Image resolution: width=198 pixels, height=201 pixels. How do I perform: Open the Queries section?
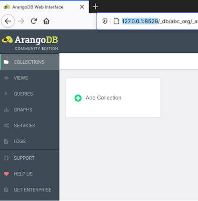[30, 94]
